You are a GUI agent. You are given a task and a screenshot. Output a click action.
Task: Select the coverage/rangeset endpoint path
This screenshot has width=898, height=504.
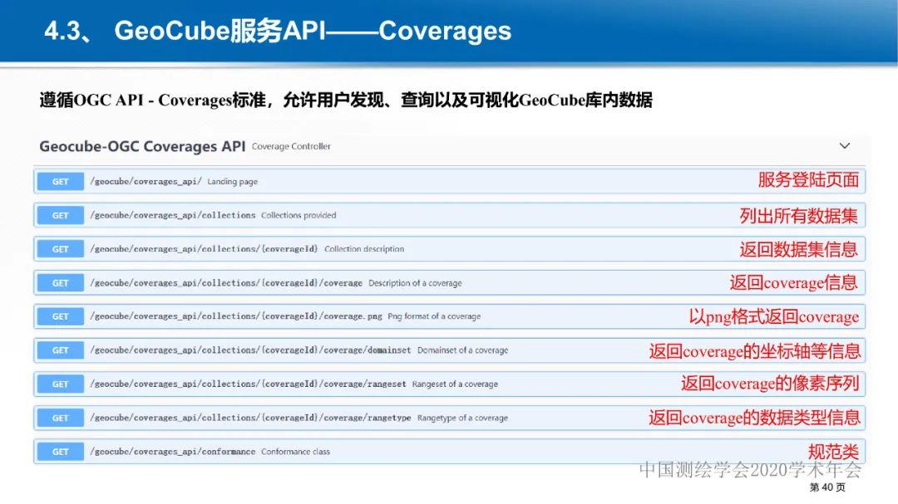click(x=249, y=384)
